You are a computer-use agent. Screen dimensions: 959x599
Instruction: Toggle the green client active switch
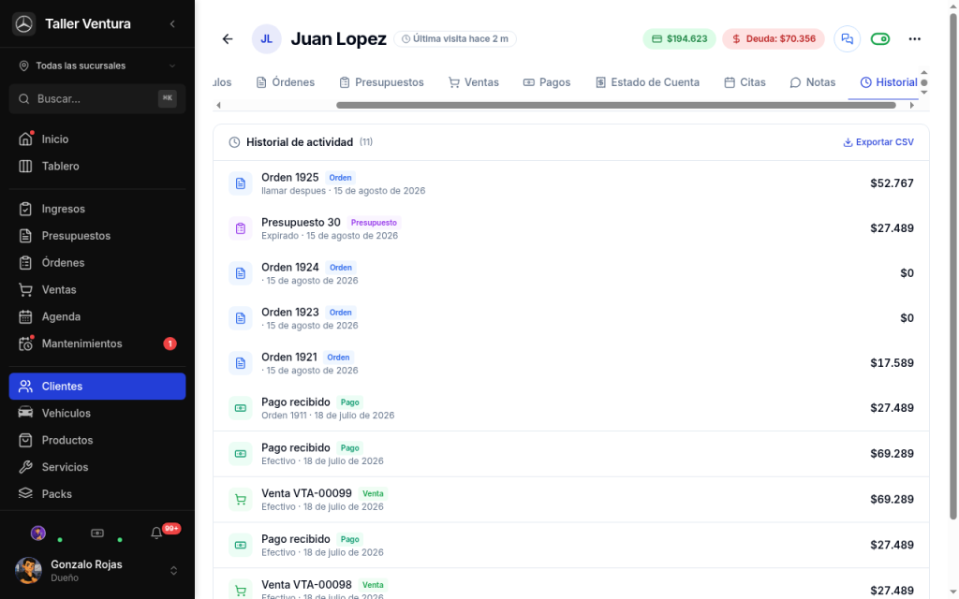point(880,39)
